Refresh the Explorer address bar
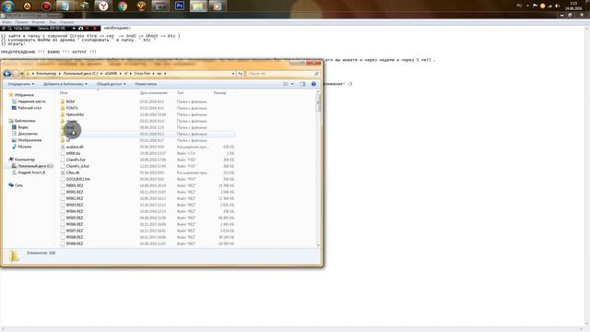The width and height of the screenshot is (590, 332). (240, 74)
